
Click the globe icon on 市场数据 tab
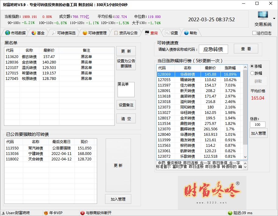[x=7, y=33]
